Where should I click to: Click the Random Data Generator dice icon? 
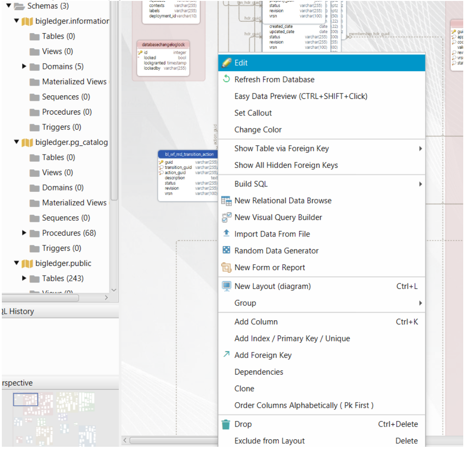click(226, 251)
